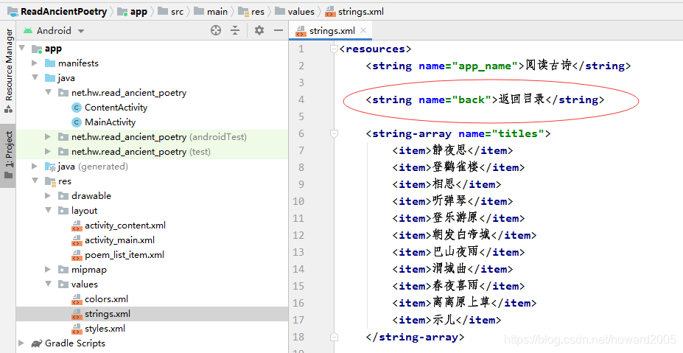The image size is (683, 353).
Task: Toggle the 1: Project side tab
Action: [9, 155]
